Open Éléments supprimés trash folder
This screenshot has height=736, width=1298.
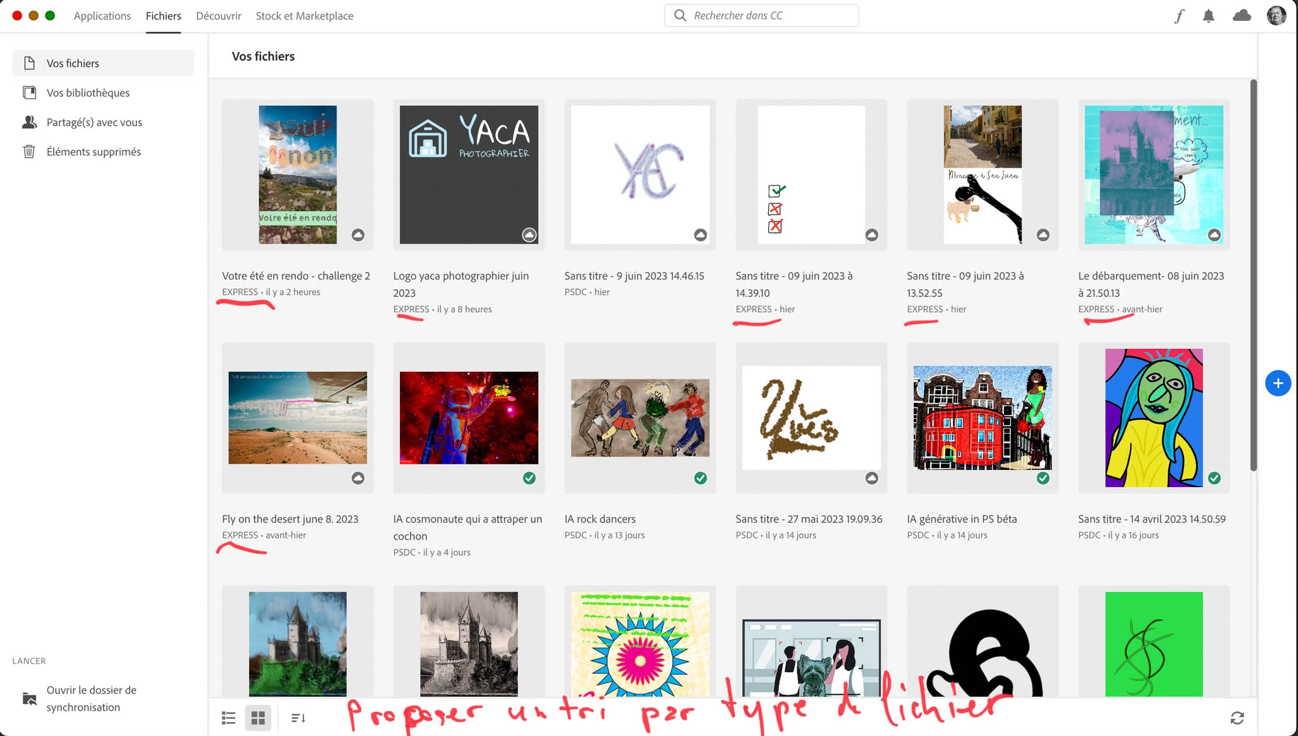(93, 151)
